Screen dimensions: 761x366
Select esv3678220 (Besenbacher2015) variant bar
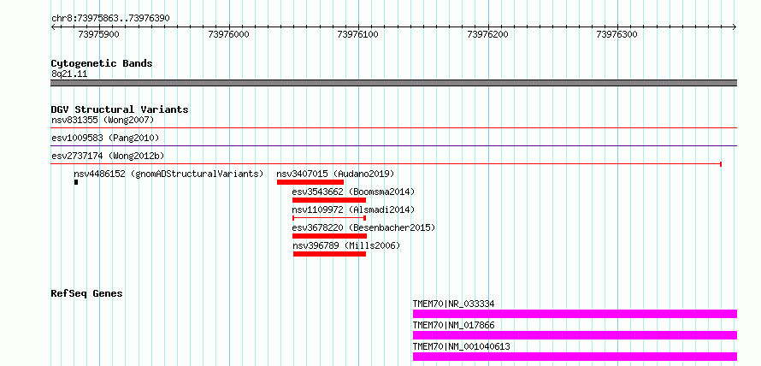click(x=329, y=236)
